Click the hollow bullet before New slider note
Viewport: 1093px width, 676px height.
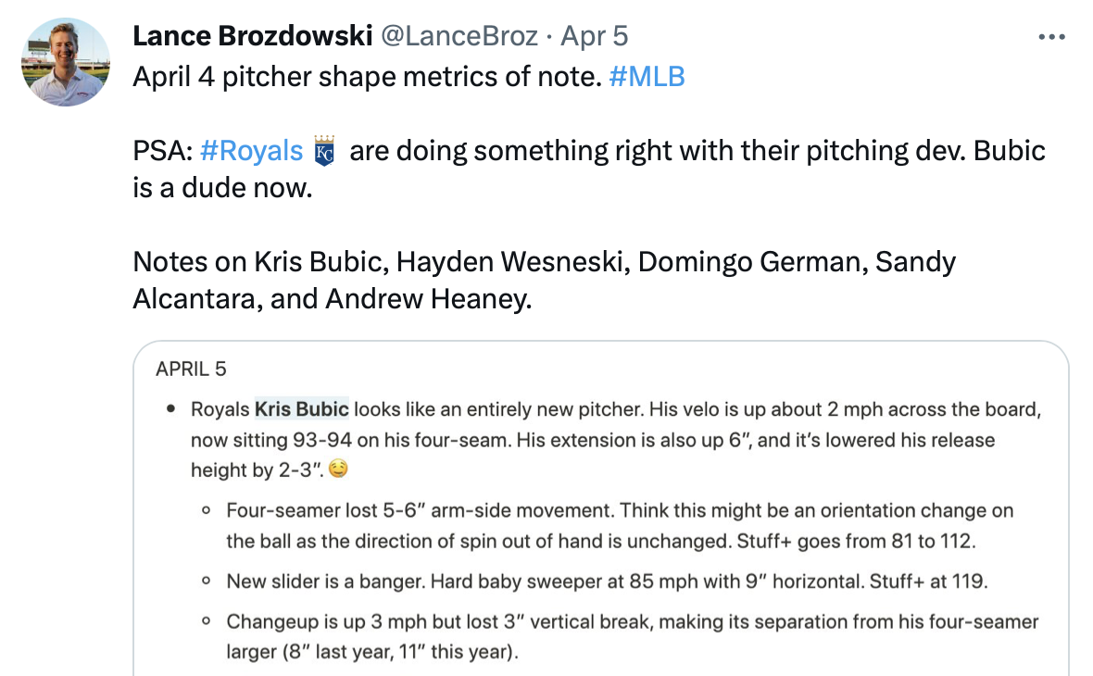click(x=206, y=582)
